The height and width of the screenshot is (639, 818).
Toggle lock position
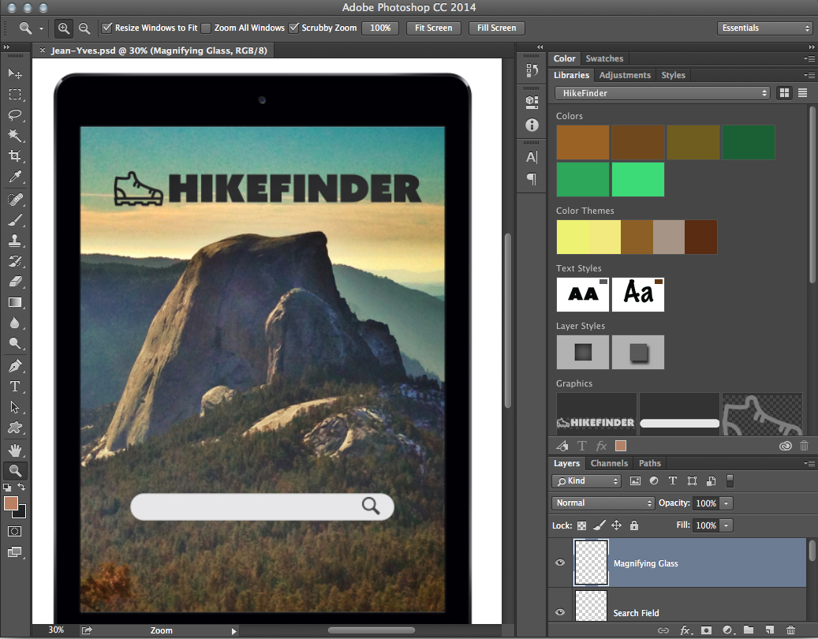point(616,525)
